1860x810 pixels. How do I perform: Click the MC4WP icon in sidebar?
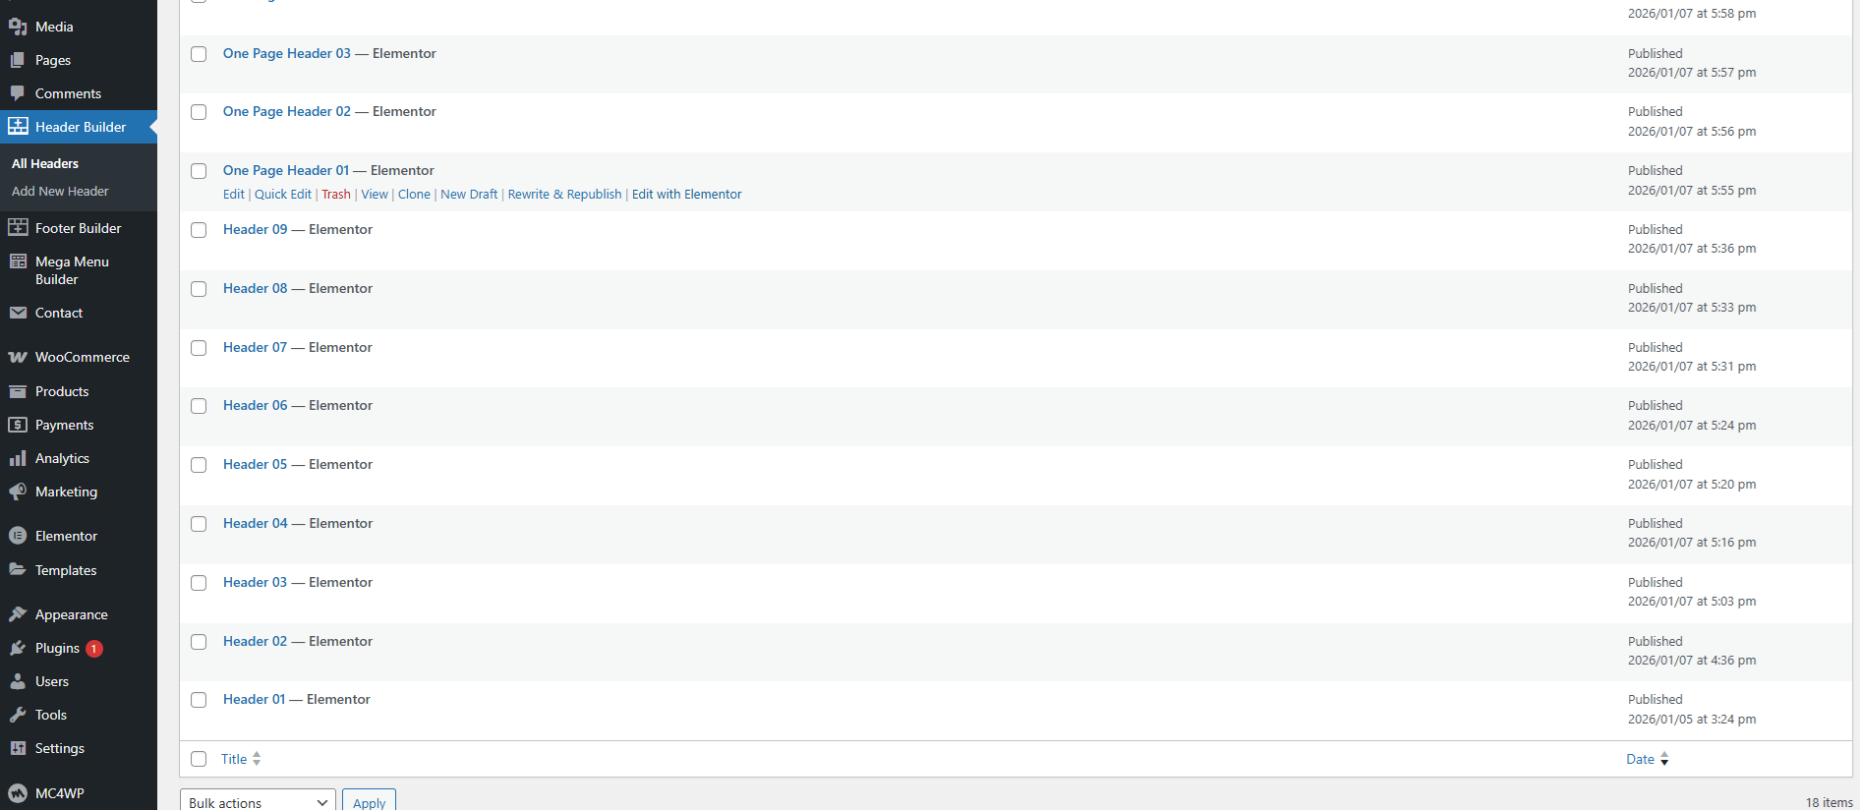coord(18,793)
